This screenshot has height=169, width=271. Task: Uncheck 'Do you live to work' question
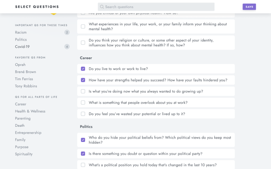(83, 68)
